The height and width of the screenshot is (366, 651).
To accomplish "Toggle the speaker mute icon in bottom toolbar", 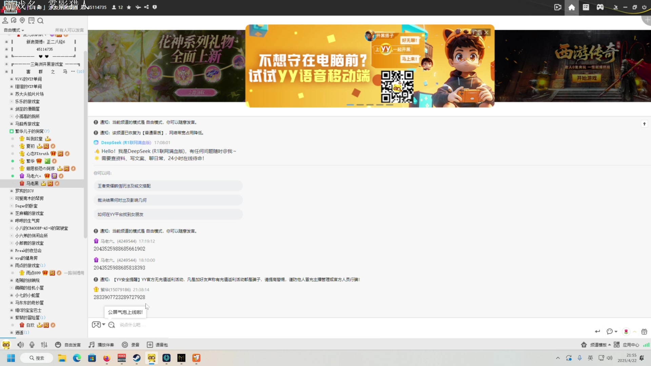I will [x=20, y=345].
